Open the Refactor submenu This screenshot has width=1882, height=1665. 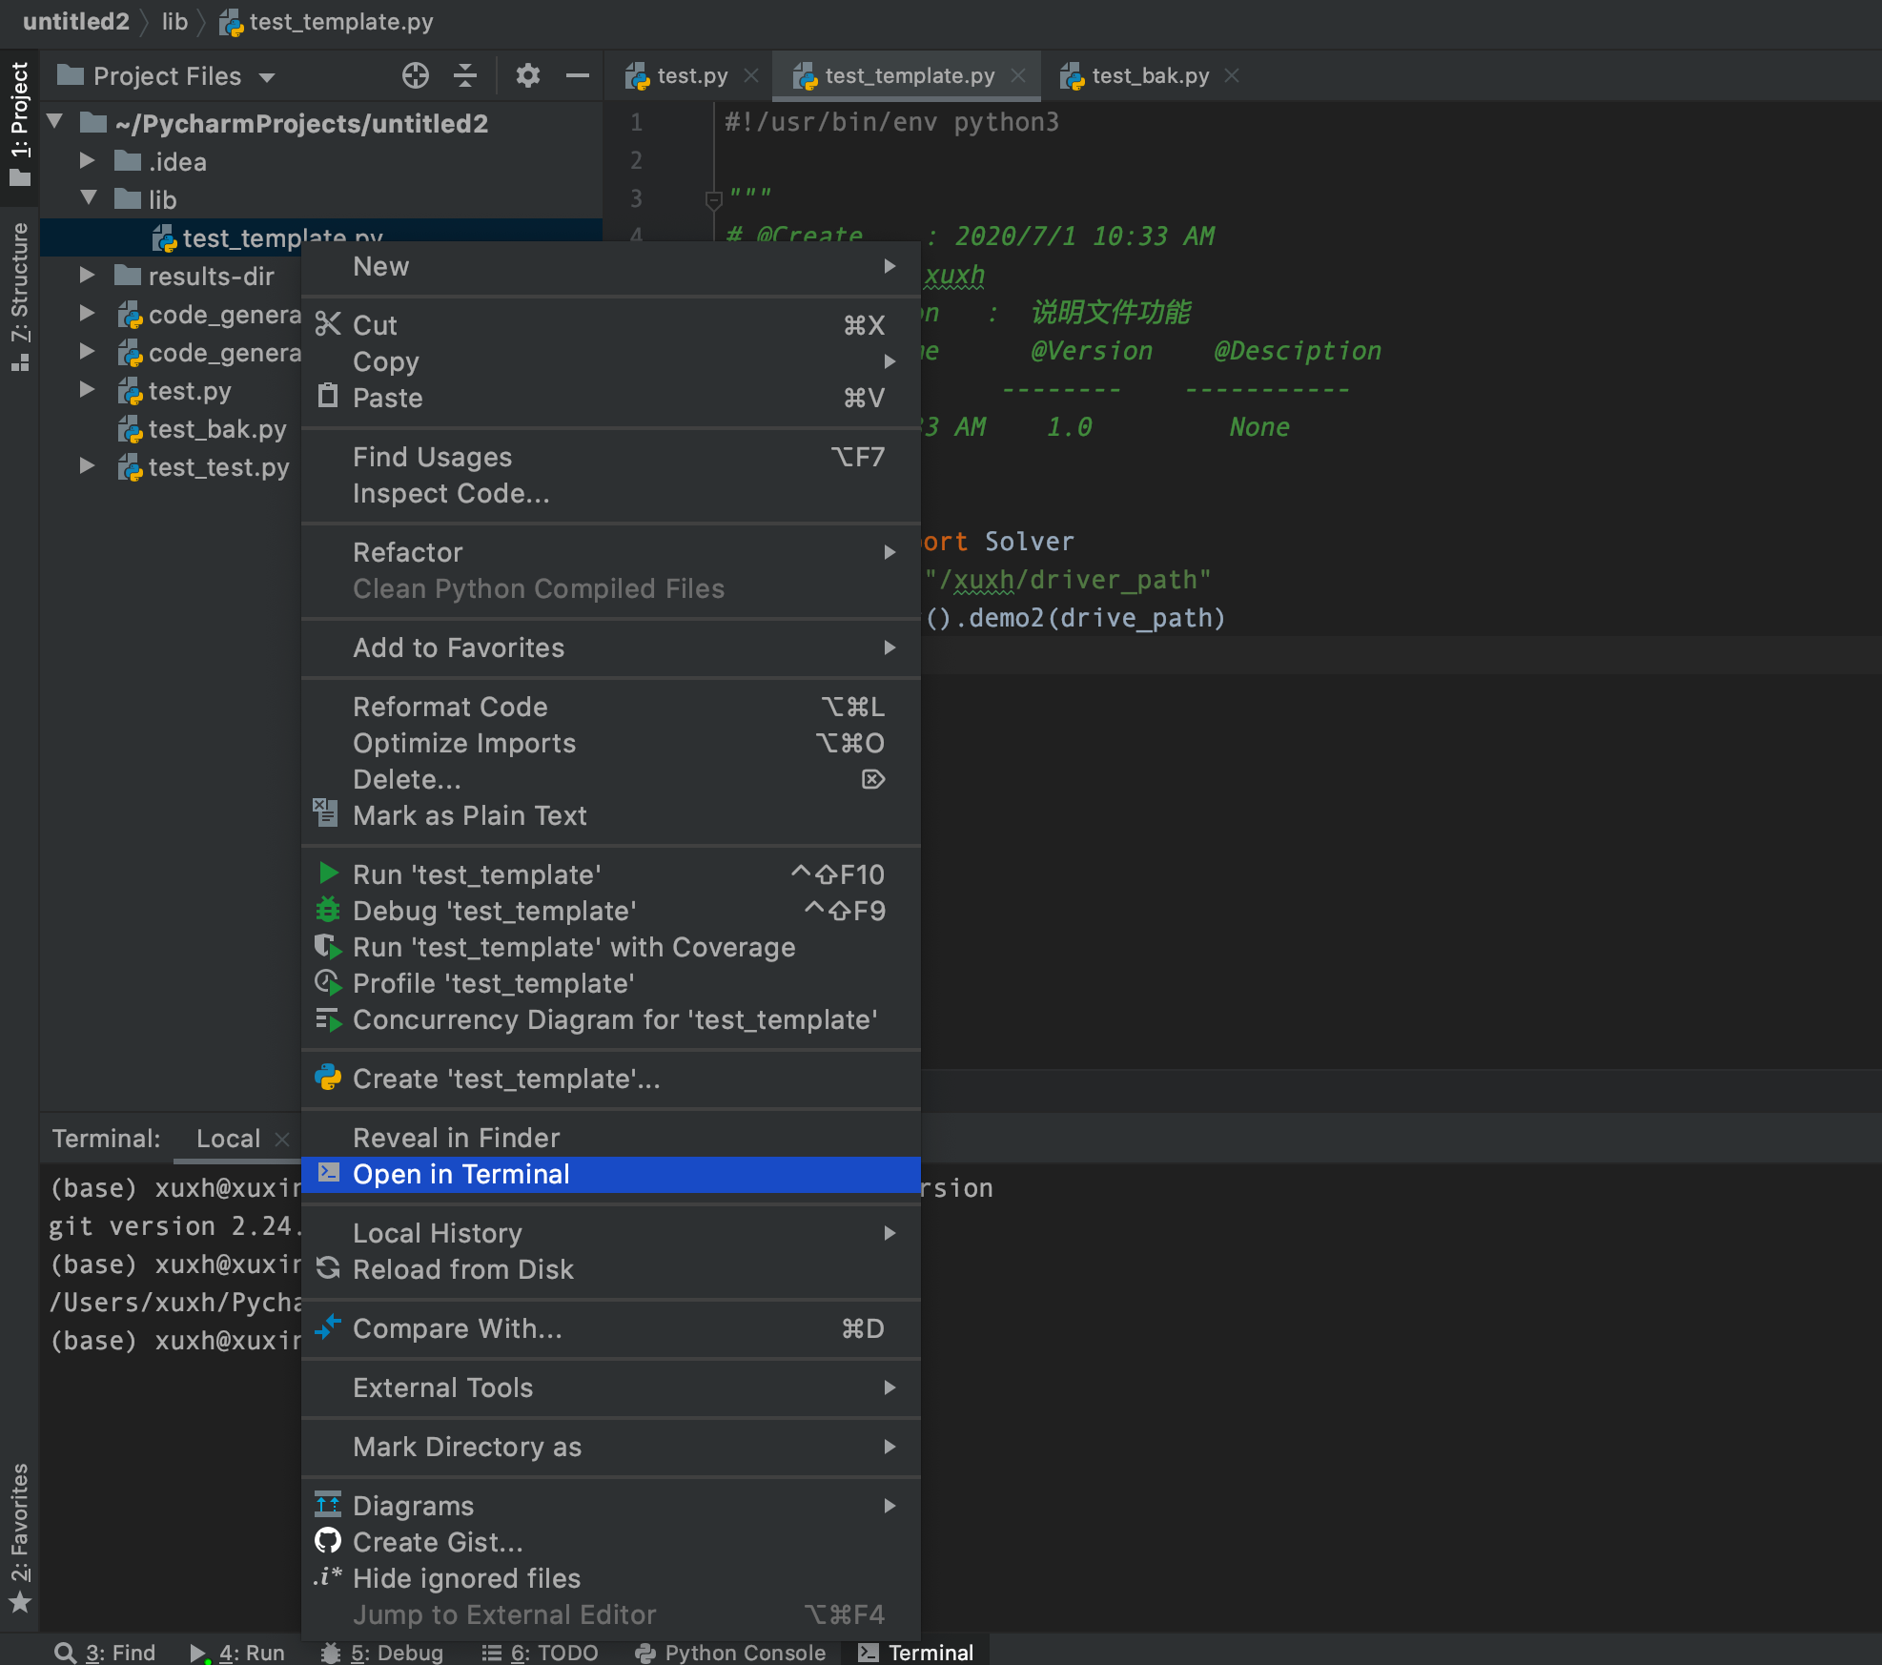[611, 552]
